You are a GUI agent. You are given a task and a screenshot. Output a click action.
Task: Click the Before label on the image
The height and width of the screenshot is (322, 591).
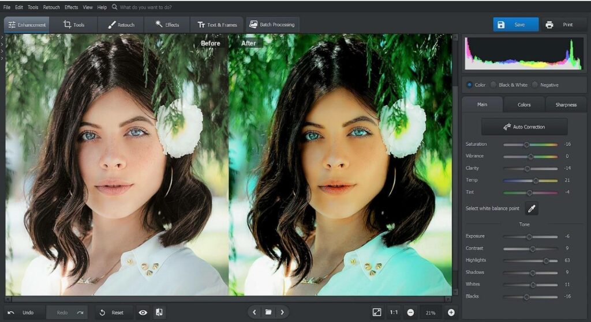[x=210, y=43]
